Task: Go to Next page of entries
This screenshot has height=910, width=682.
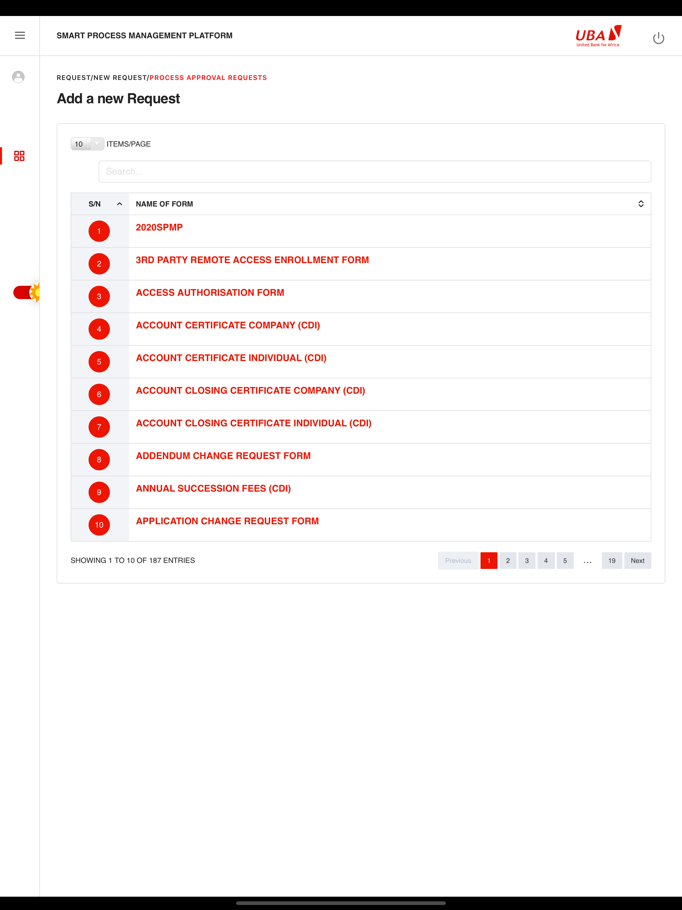Action: coord(637,560)
